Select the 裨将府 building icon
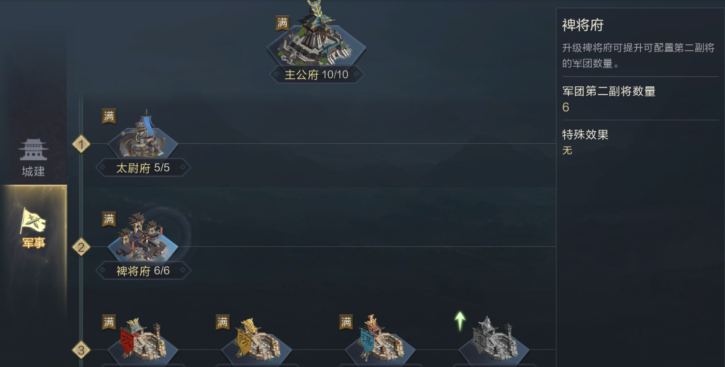This screenshot has width=725, height=367. click(x=143, y=237)
